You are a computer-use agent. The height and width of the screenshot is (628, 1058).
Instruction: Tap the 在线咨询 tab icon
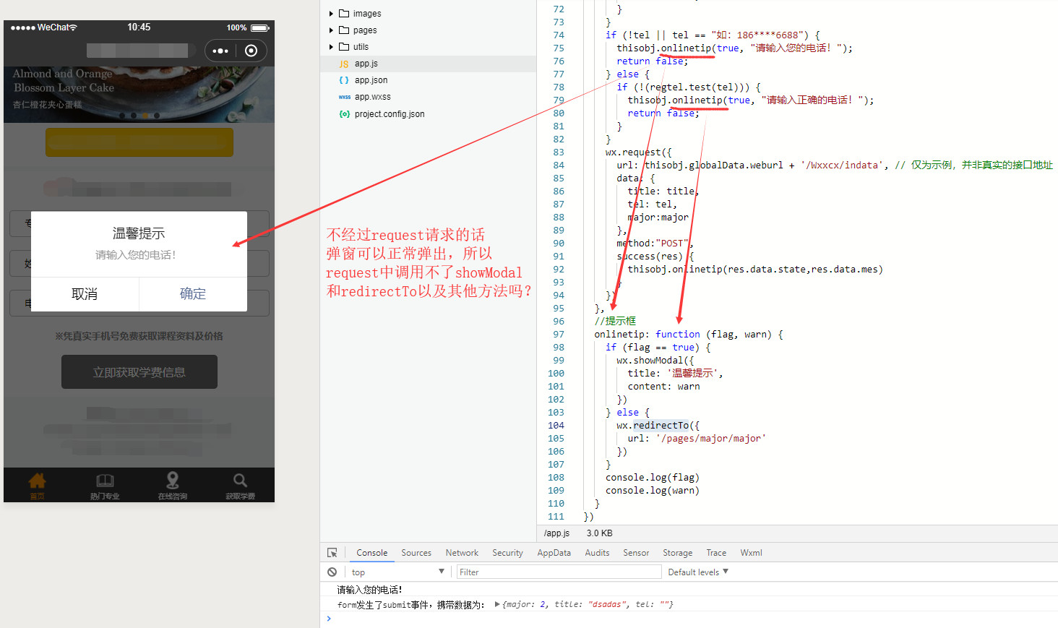[x=173, y=481]
